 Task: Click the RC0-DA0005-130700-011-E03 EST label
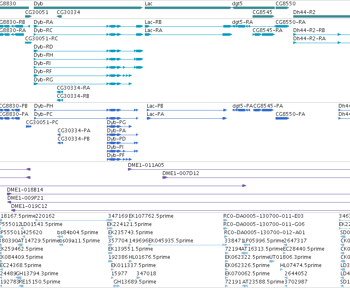click(x=264, y=216)
